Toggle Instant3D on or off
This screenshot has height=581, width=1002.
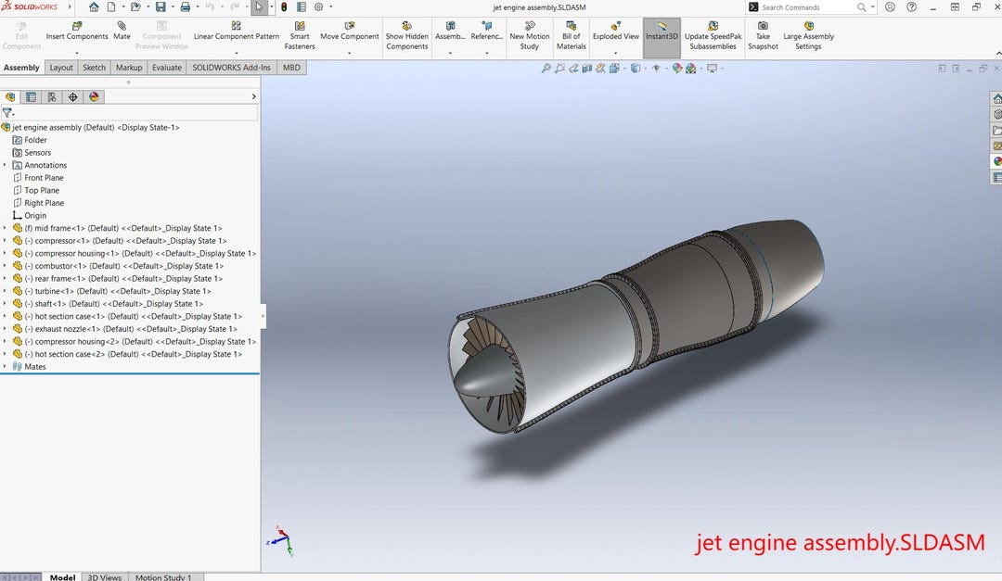662,33
